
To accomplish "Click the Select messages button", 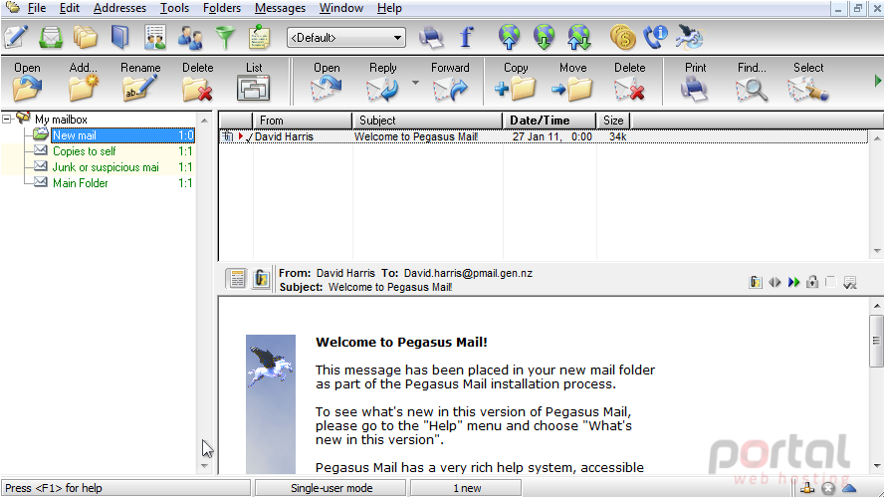I will click(x=808, y=82).
